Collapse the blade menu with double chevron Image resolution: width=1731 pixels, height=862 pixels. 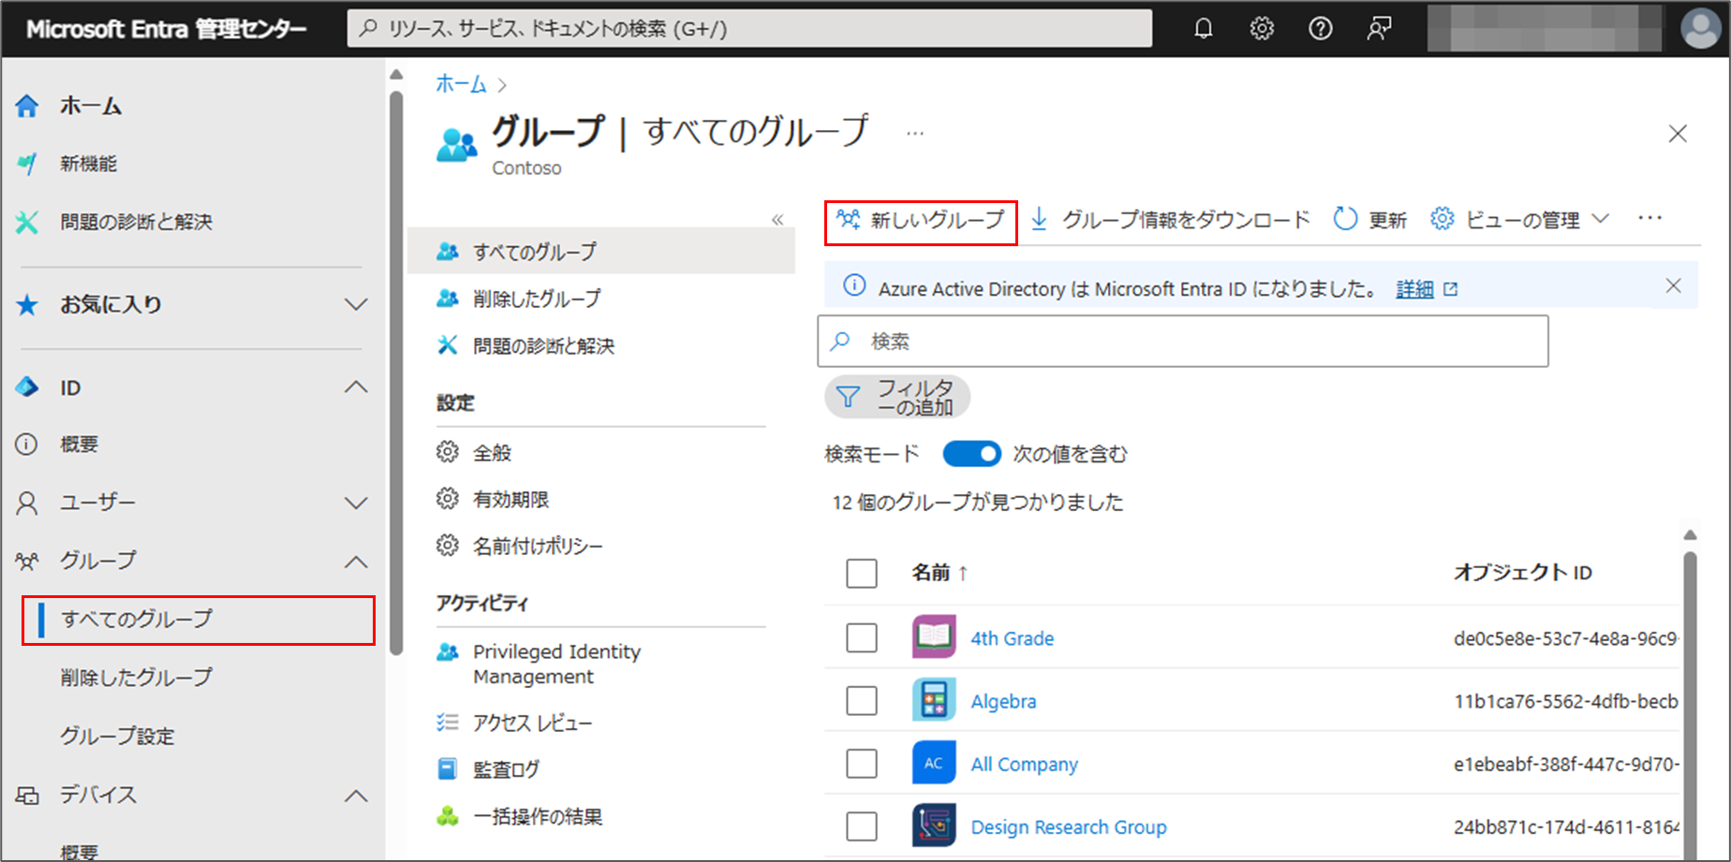pos(777,220)
